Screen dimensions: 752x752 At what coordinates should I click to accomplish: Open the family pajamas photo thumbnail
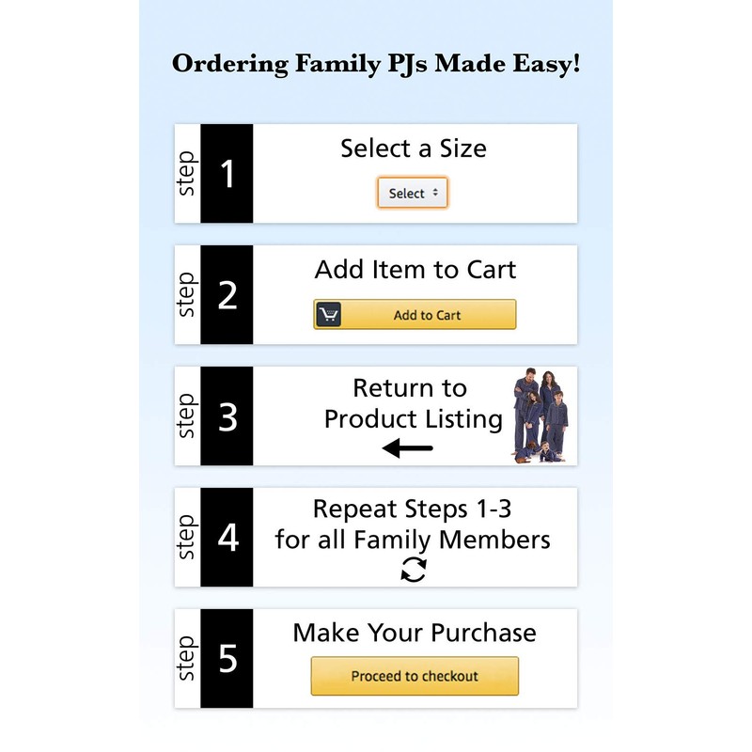540,415
